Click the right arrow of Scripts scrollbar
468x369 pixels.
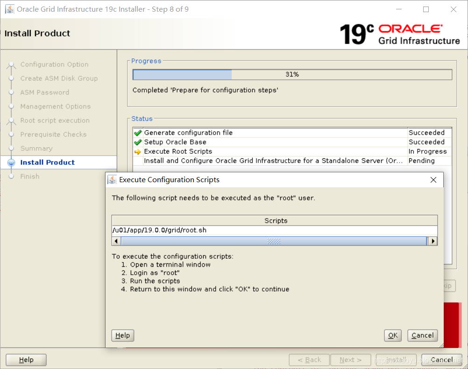coord(433,241)
